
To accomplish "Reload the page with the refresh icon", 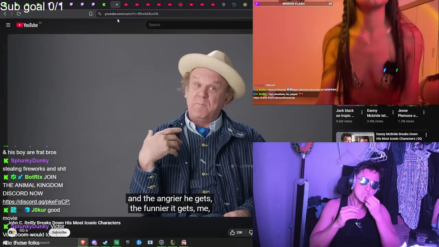I will (x=19, y=14).
